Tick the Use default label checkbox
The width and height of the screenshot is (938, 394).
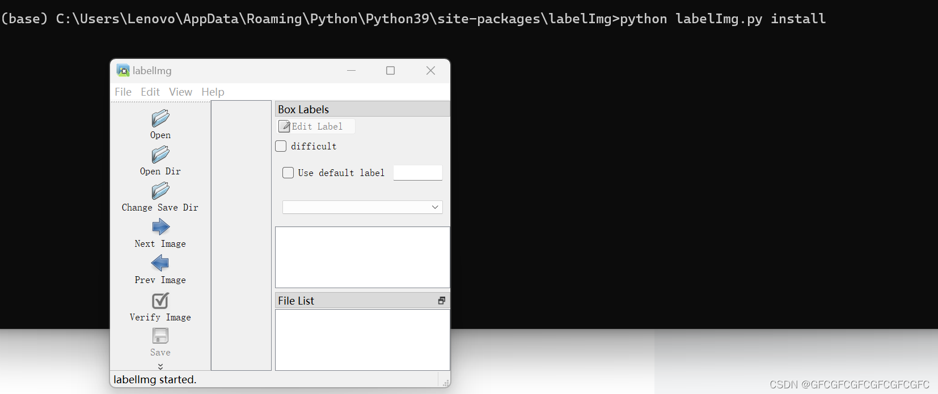tap(288, 173)
